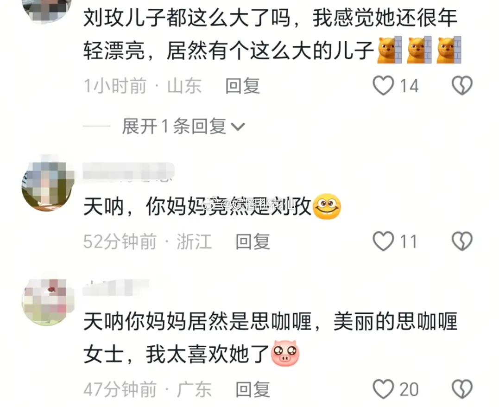Tap the smiling emoji after 刘玫
499x407 pixels.
[327, 206]
